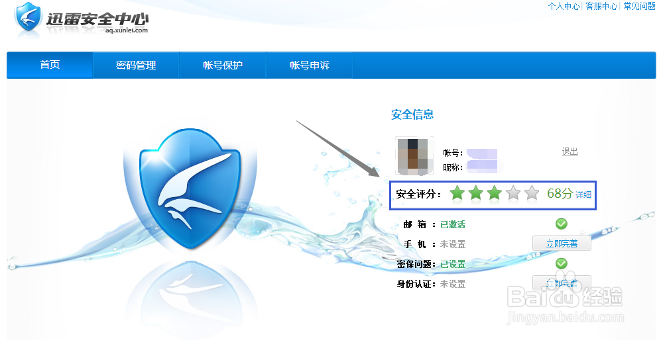
Task: Visit the 客服中心 link
Action: tap(601, 7)
